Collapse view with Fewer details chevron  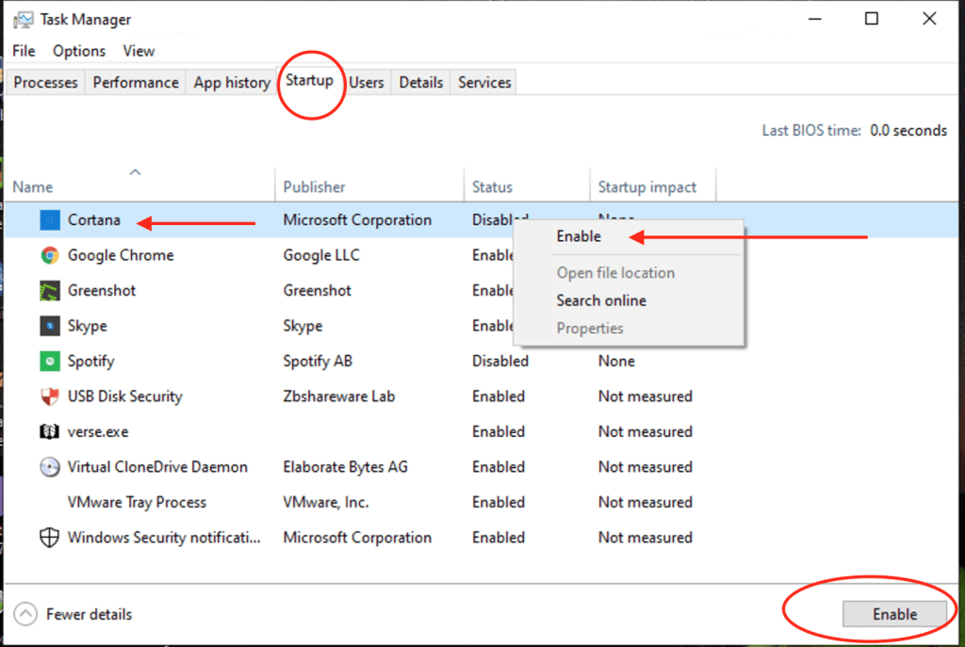click(29, 615)
